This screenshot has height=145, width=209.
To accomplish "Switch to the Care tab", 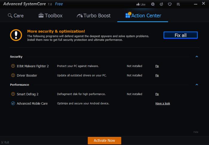I will coord(16,16).
